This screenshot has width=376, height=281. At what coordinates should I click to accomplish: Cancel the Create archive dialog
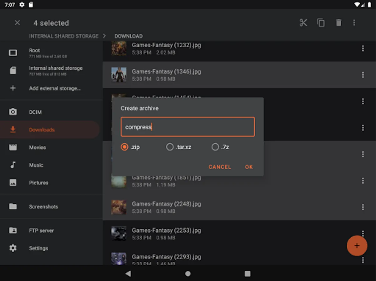(220, 167)
